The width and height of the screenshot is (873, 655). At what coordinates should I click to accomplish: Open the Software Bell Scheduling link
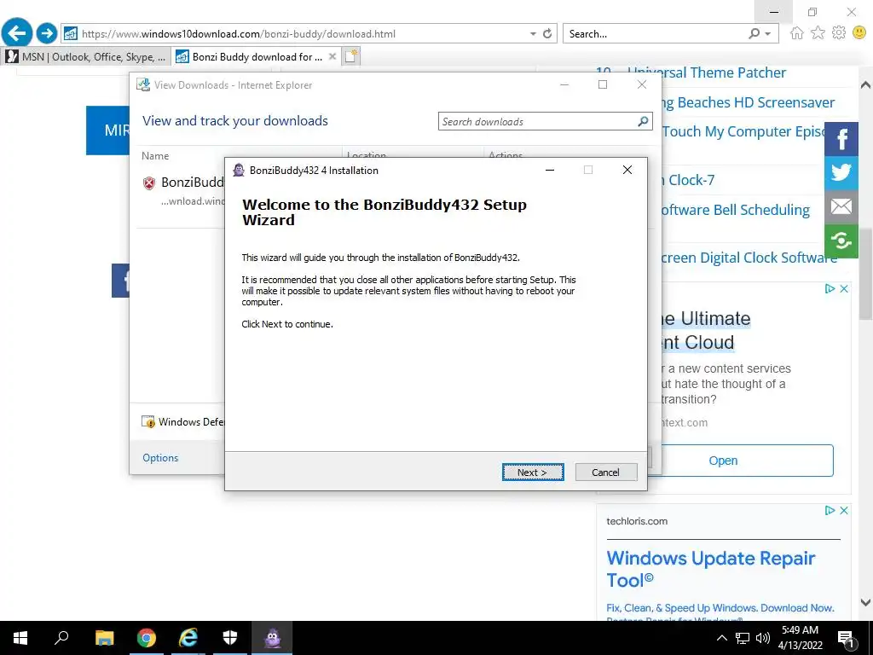736,210
